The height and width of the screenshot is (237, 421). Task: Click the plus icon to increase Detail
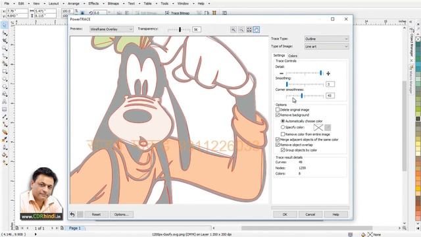pyautogui.click(x=328, y=73)
